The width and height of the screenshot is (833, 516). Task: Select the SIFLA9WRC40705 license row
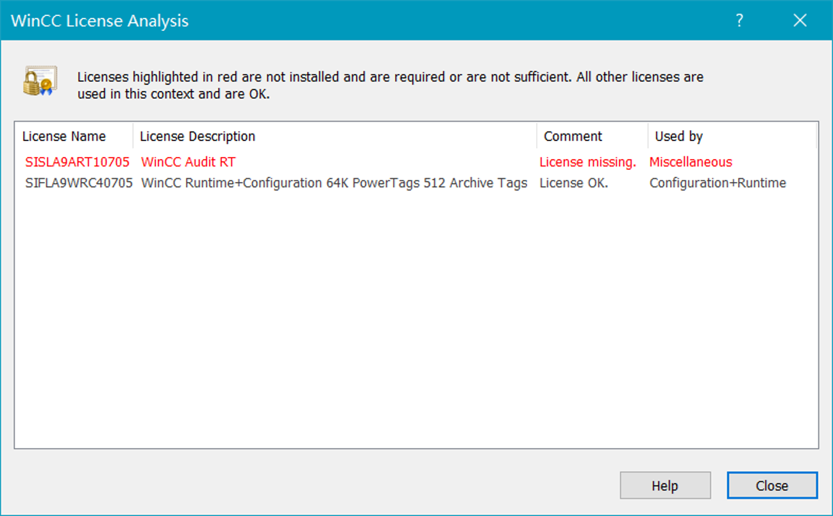point(79,183)
